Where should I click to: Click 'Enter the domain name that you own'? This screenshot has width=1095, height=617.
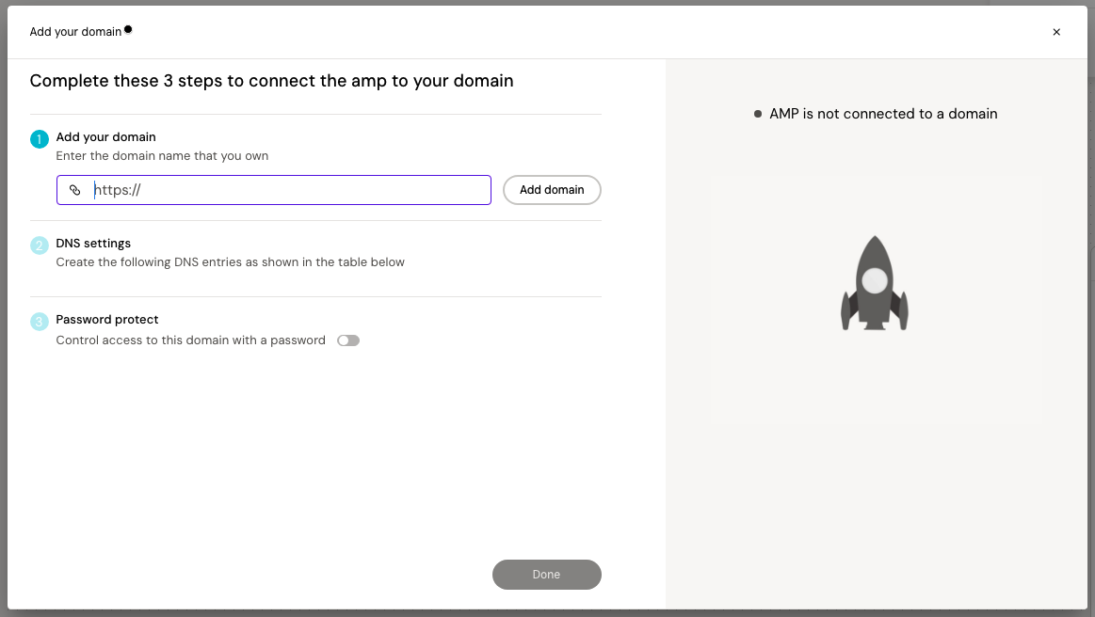click(162, 156)
